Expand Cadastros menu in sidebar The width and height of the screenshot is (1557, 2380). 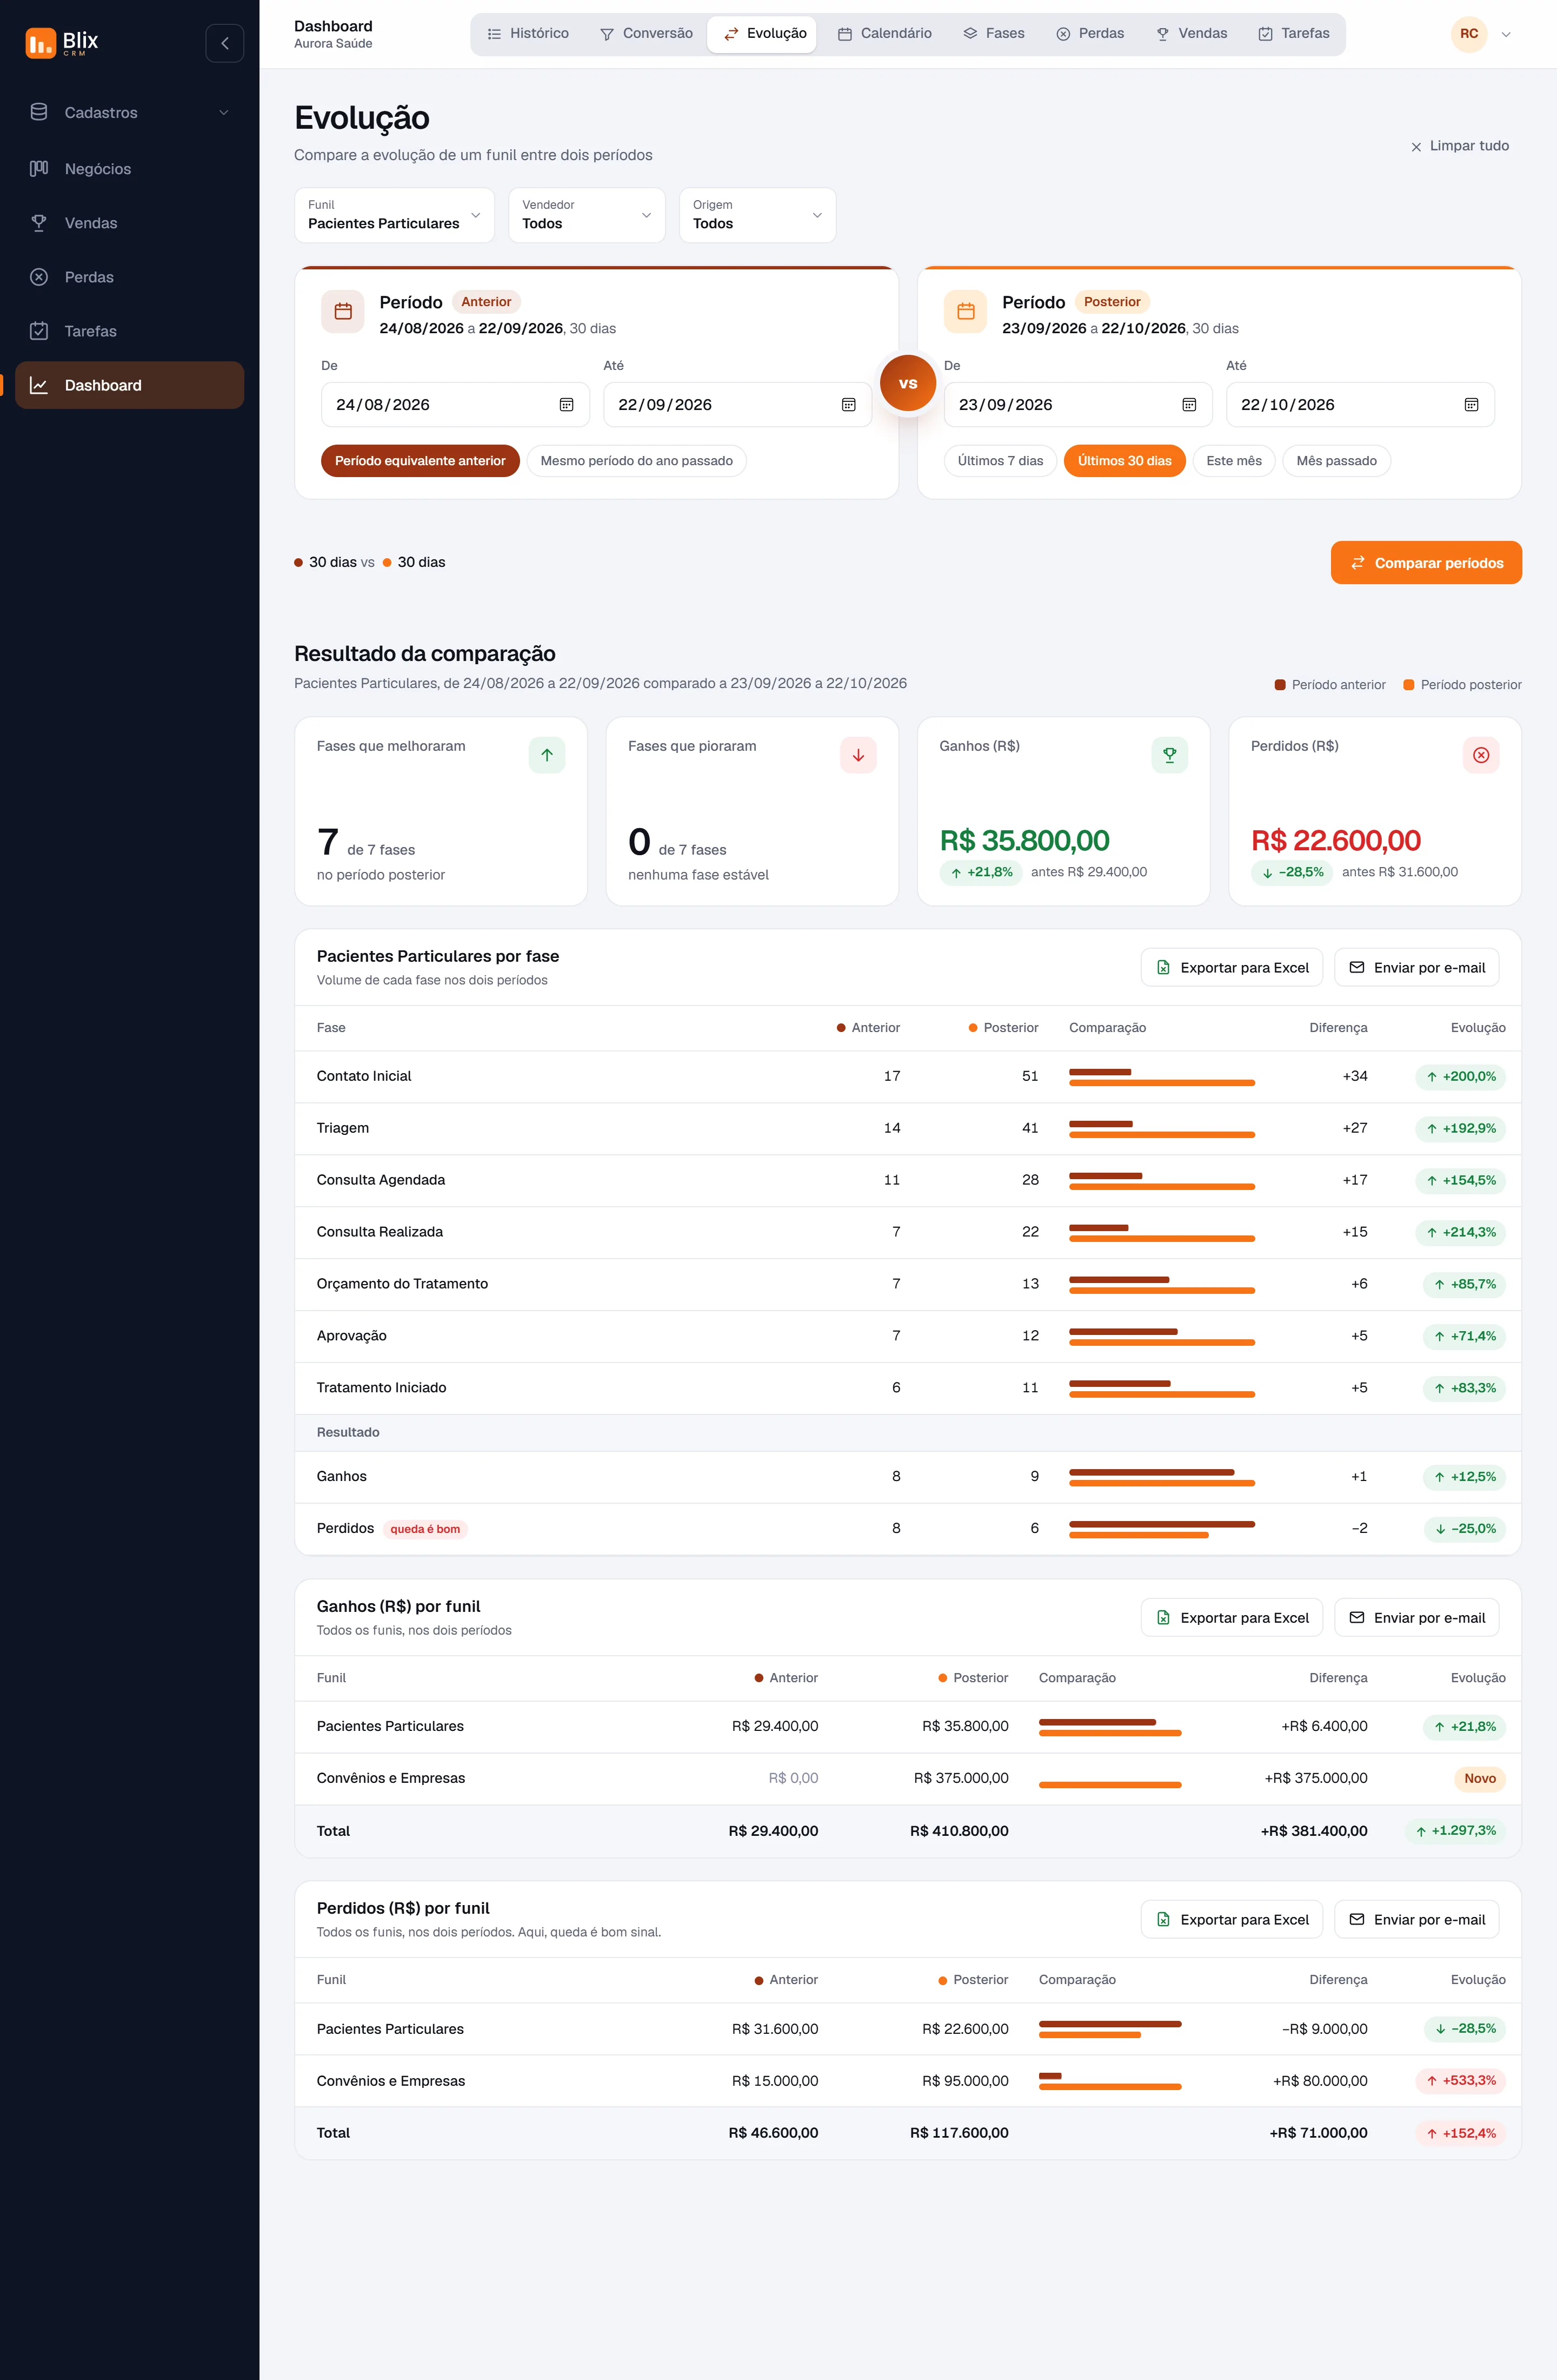pyautogui.click(x=129, y=113)
